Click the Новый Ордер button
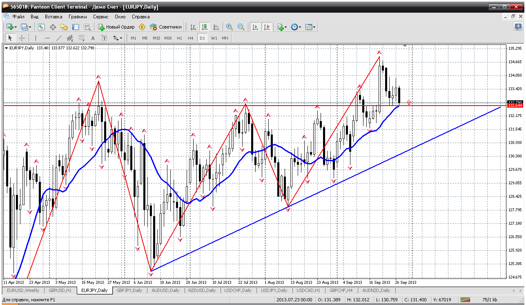This screenshot has width=526, height=305. (x=116, y=27)
